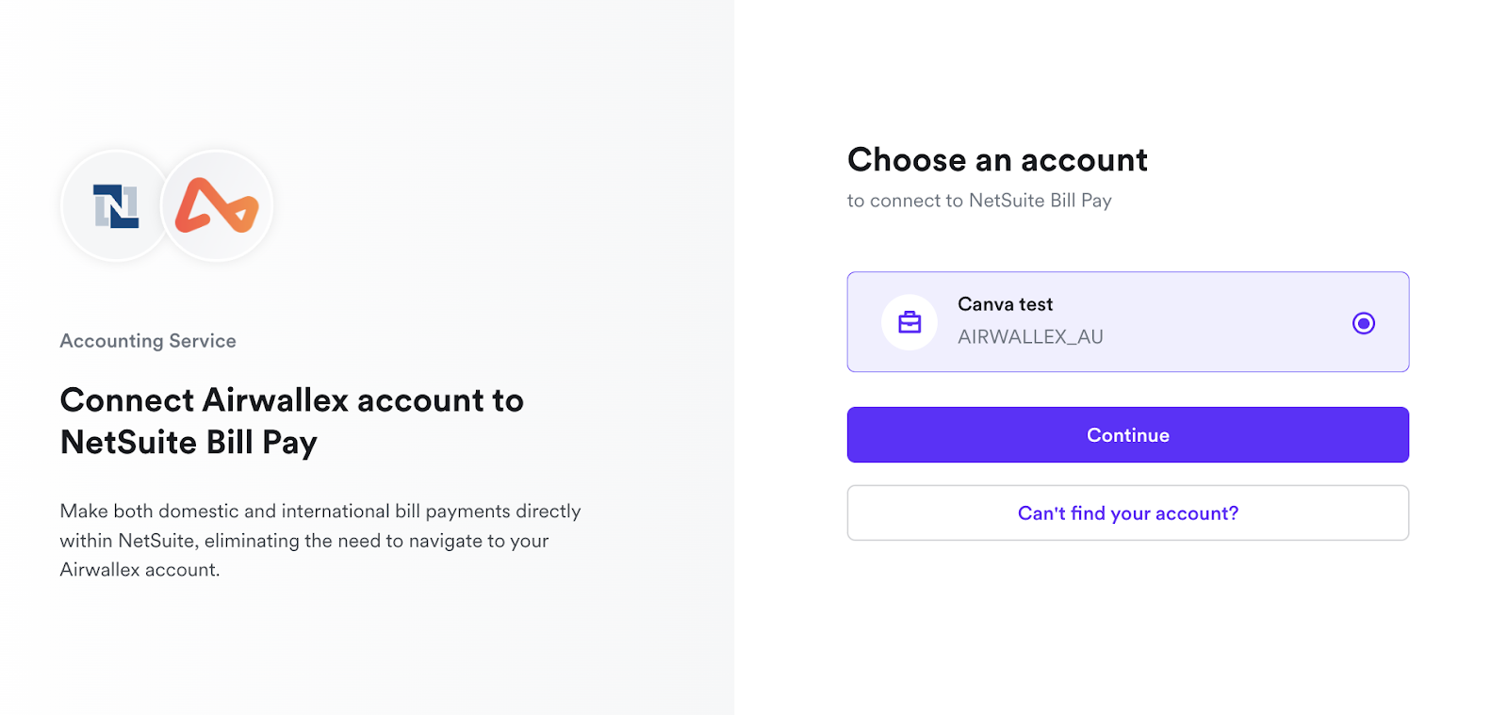The width and height of the screenshot is (1508, 715).
Task: Click the final "Airwallex account." description text
Action: pos(139,570)
